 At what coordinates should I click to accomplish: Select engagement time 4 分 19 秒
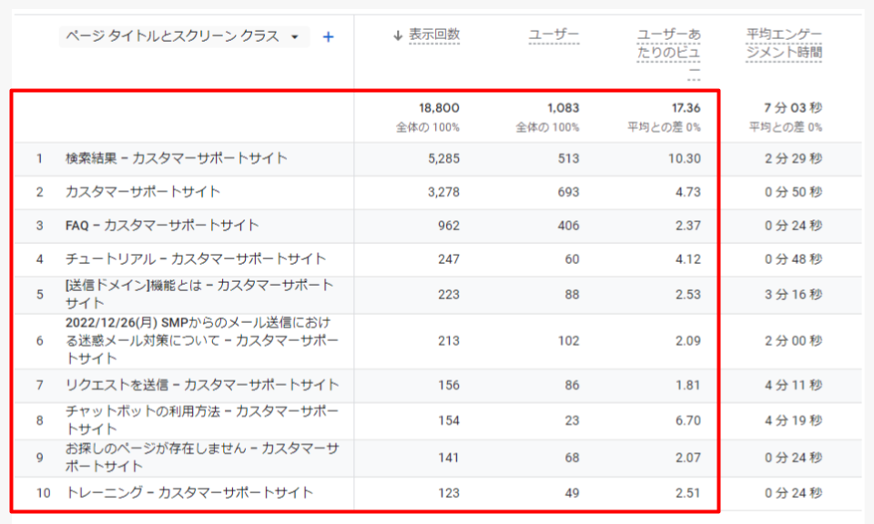pos(793,420)
